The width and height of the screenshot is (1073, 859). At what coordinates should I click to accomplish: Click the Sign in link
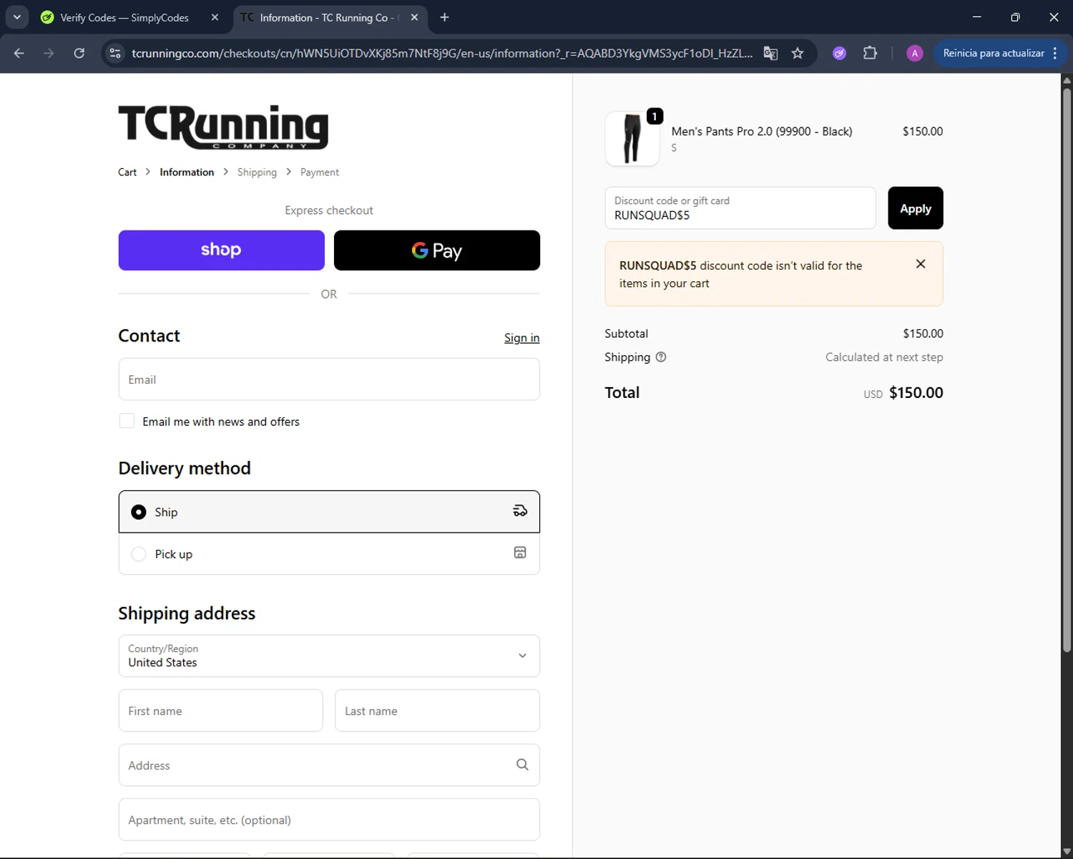521,338
